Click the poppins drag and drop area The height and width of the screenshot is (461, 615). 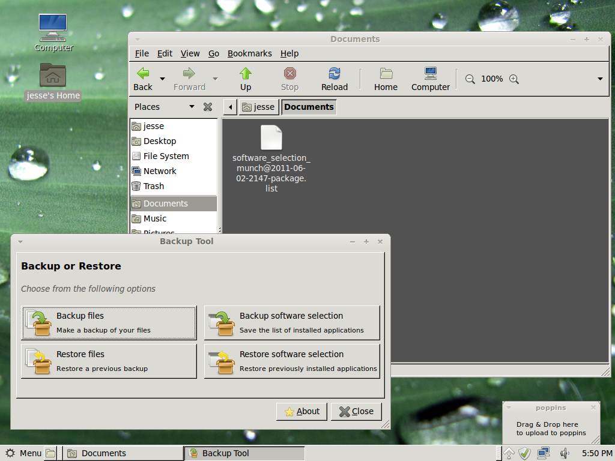click(551, 429)
